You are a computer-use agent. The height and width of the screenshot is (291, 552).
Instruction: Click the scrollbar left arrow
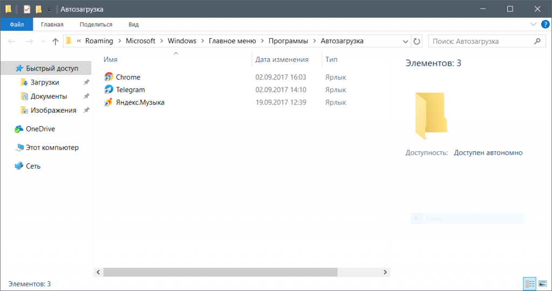[x=98, y=272]
